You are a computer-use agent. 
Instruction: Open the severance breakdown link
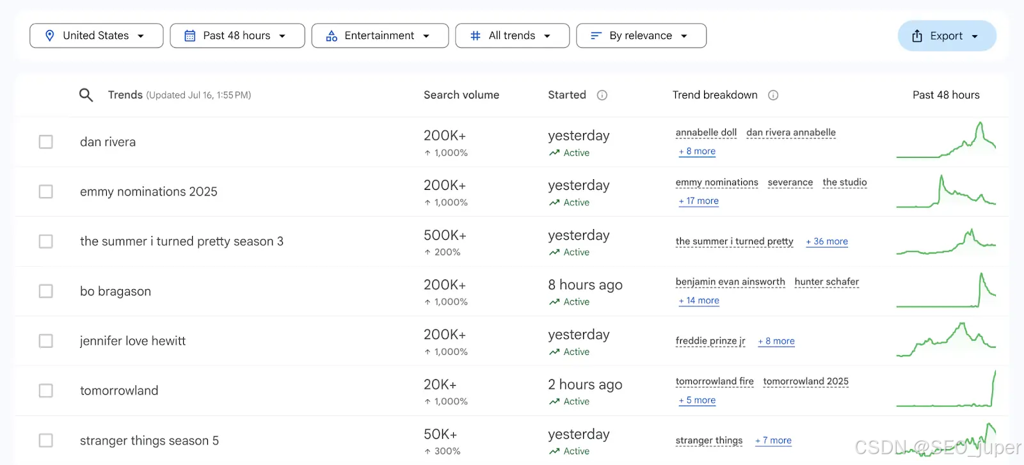(x=790, y=183)
